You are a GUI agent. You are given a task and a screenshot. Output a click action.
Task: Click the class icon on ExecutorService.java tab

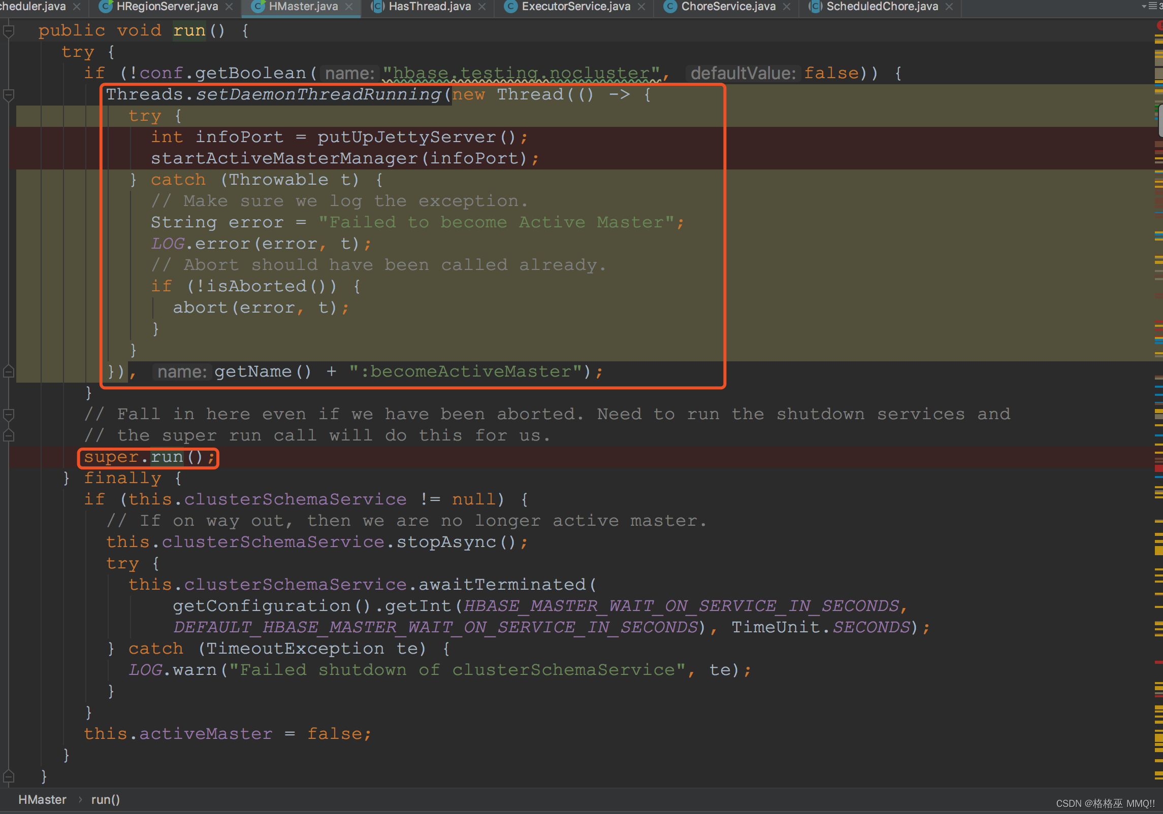click(511, 7)
